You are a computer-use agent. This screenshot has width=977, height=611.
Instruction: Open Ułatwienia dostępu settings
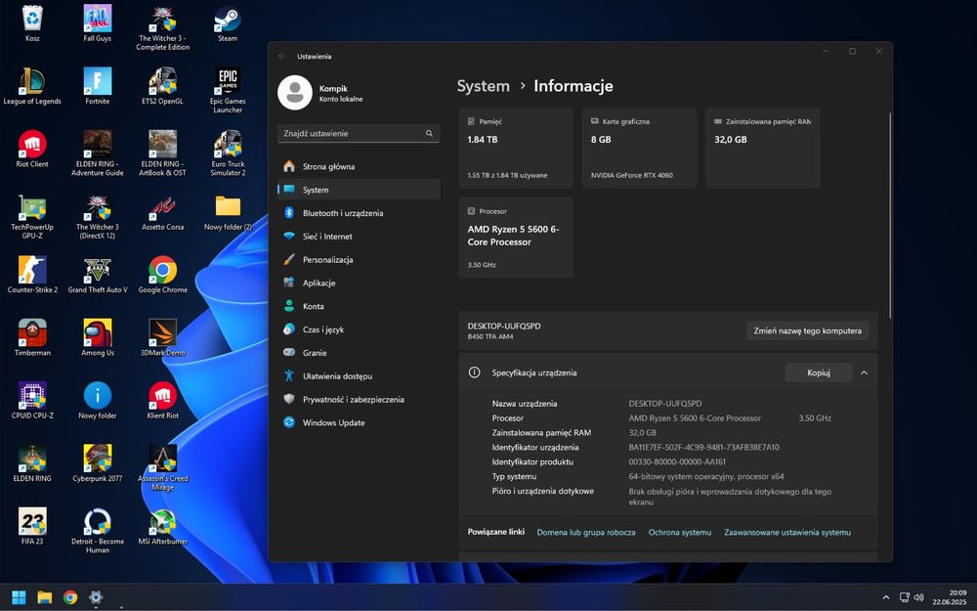359,376
